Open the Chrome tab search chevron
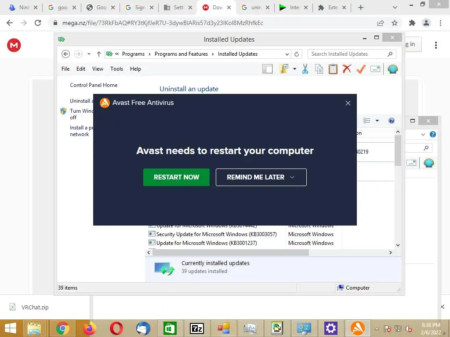Screen dimensions: 450x337 pyautogui.click(x=395, y=7)
